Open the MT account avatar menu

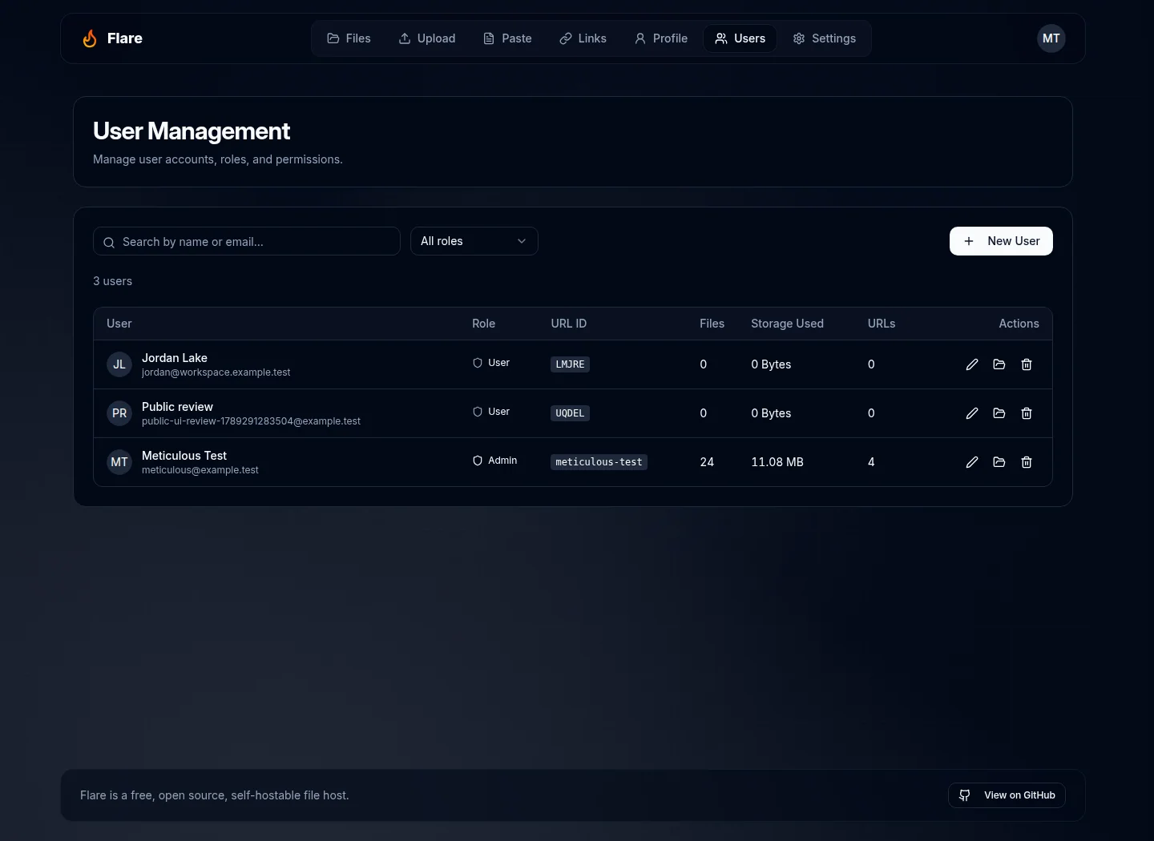point(1051,38)
